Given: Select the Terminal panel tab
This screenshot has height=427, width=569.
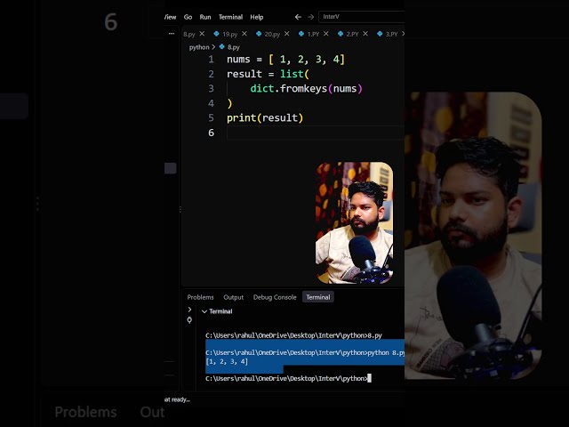Looking at the screenshot, I should coord(318,297).
